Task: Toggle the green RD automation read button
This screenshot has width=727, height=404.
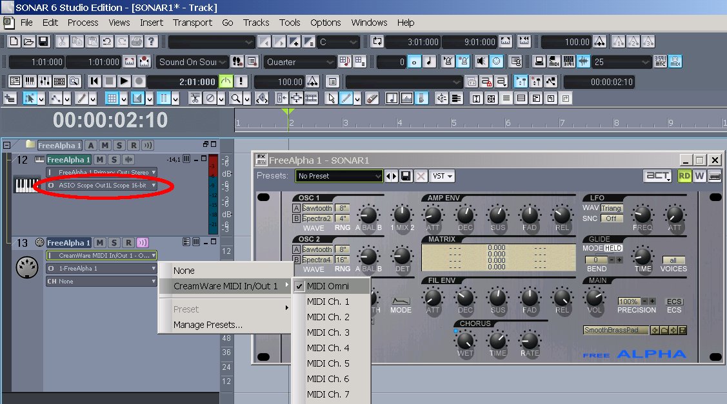Action: coord(684,176)
